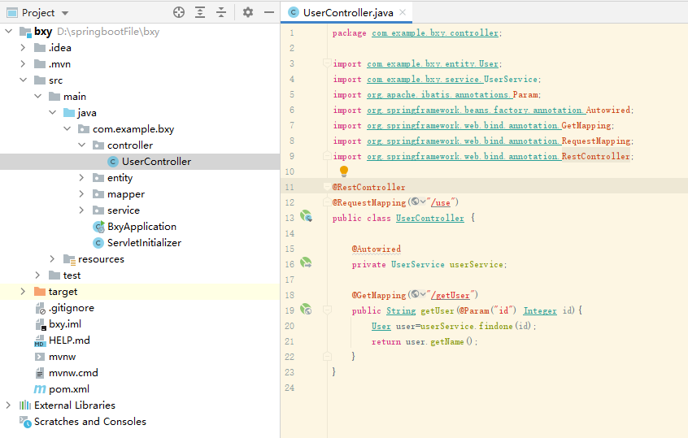Click line number 24 in gutter
Viewport: 688px width, 438px height.
(x=290, y=388)
